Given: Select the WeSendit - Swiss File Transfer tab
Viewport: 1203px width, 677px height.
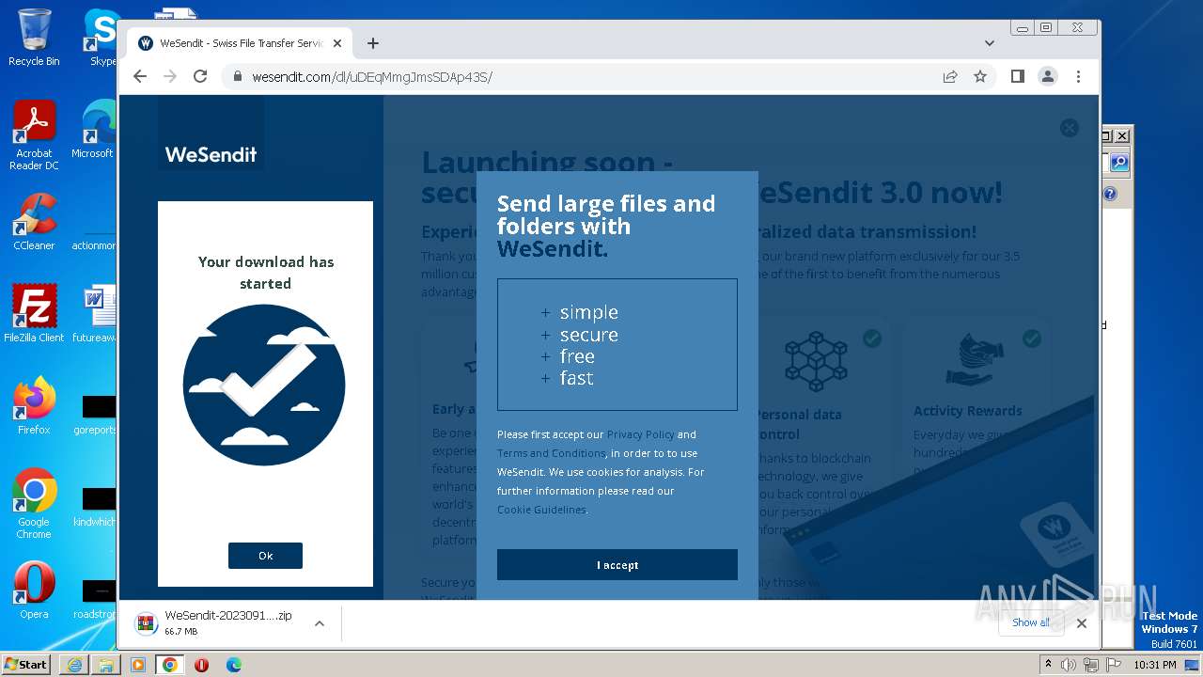Looking at the screenshot, I should tap(240, 43).
